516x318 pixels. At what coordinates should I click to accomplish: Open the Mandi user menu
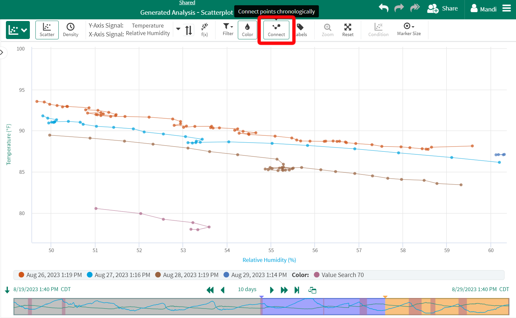[484, 9]
